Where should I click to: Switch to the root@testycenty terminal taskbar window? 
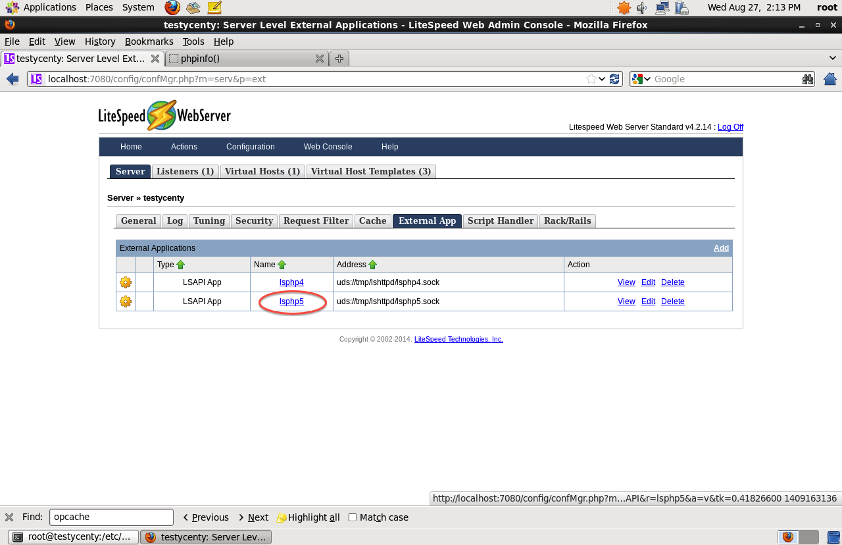click(x=74, y=537)
